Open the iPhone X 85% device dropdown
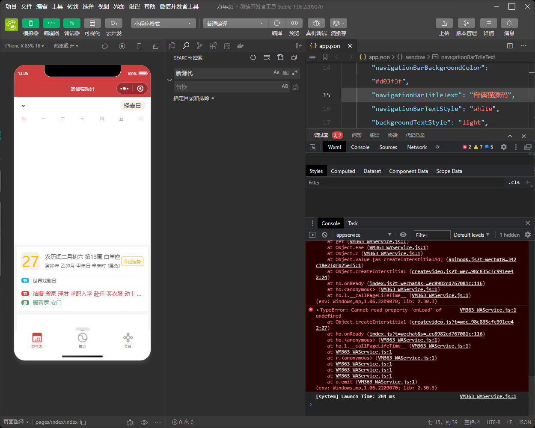Viewport: 535px width, 428px height. tap(25, 46)
